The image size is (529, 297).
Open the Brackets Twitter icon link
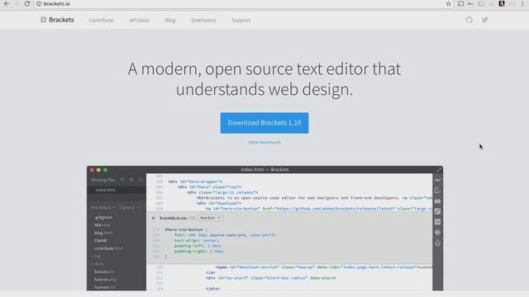pos(485,20)
